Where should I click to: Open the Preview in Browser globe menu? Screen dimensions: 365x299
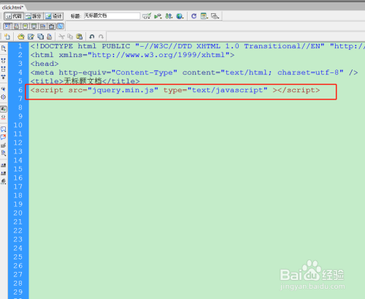(180, 16)
